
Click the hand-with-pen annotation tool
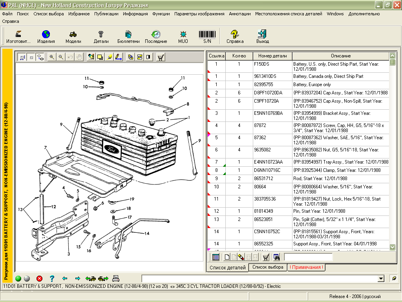click(x=91, y=57)
